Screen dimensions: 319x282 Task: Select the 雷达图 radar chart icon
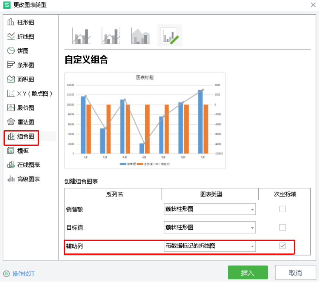(11, 122)
